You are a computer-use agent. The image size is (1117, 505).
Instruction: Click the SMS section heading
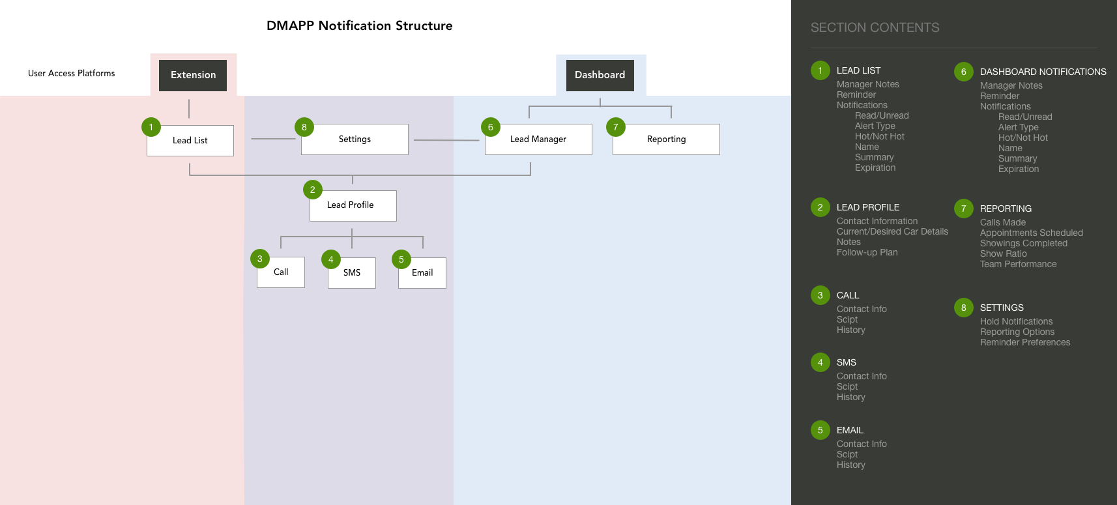coord(847,362)
